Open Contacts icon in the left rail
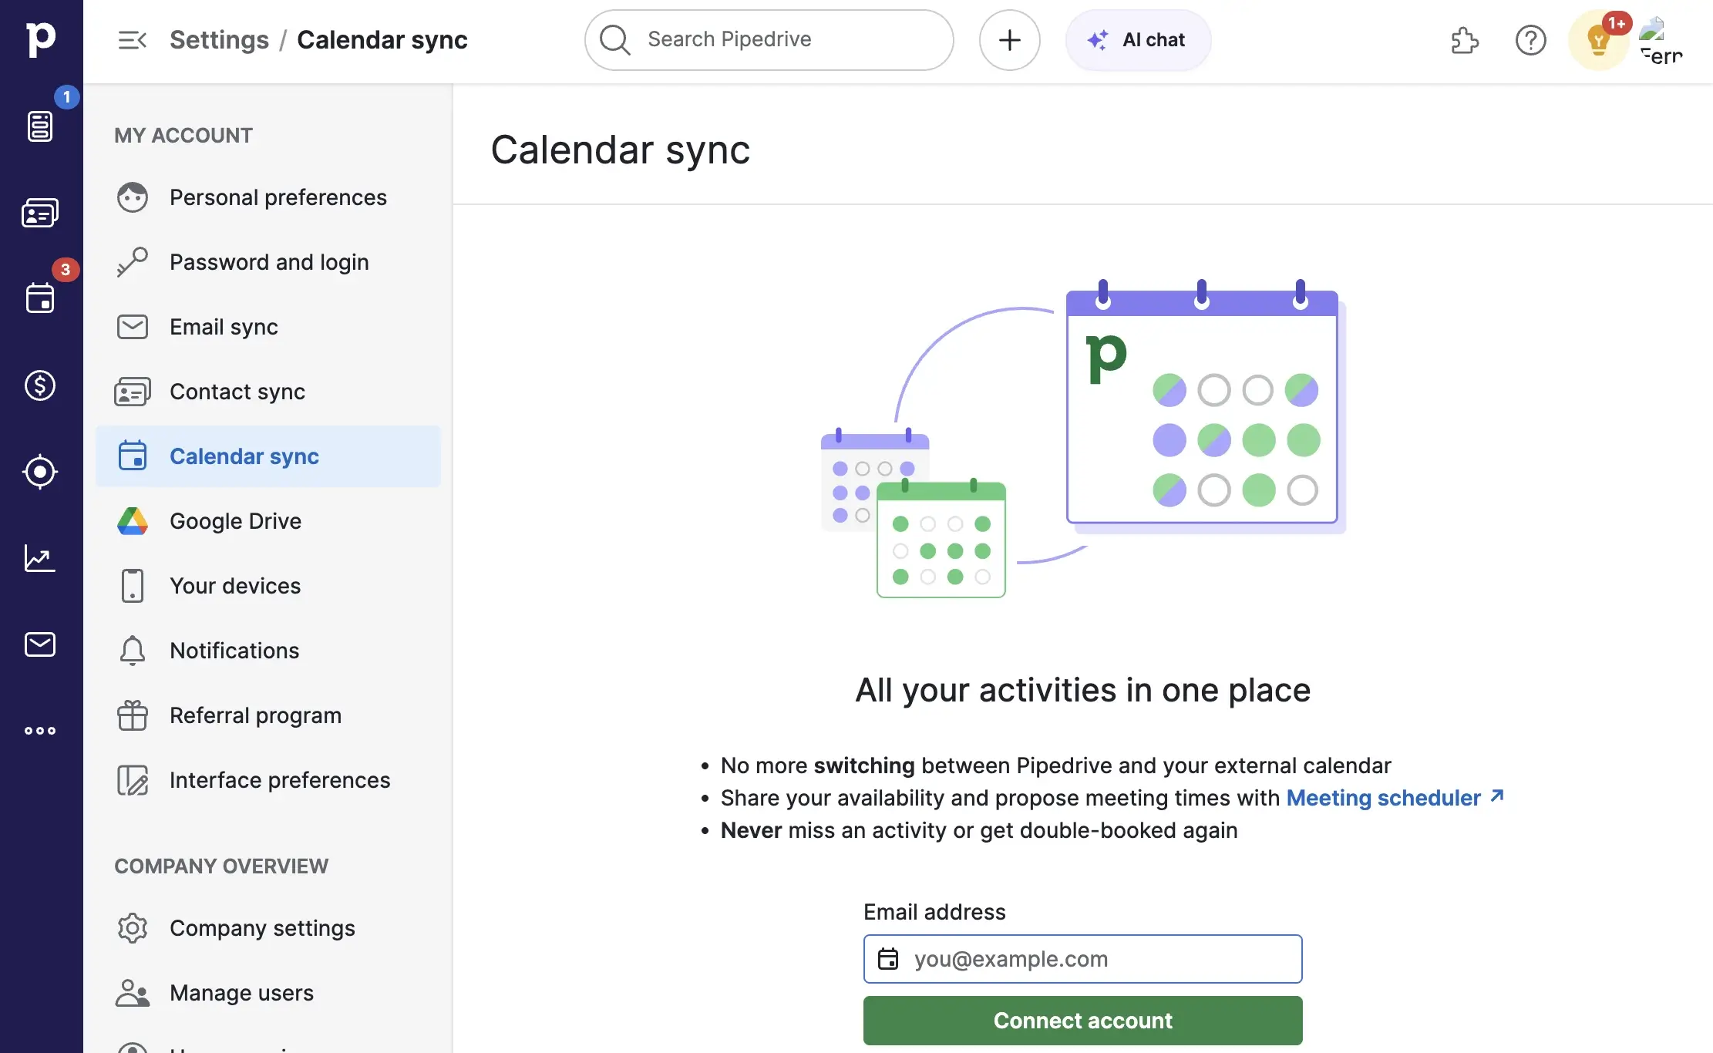The height and width of the screenshot is (1053, 1713). pos(40,213)
